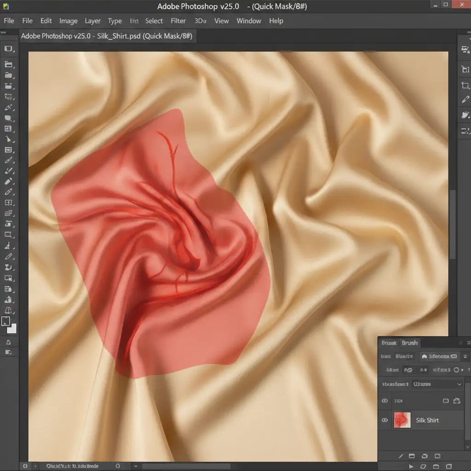Select the topmost tool in the left toolbar
The width and height of the screenshot is (471, 471).
[x=8, y=49]
